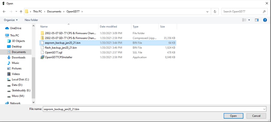
Task: Go back using the Back arrow
Action: (4, 12)
